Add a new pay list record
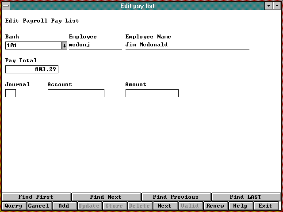The height and width of the screenshot is (212, 283). pos(64,206)
